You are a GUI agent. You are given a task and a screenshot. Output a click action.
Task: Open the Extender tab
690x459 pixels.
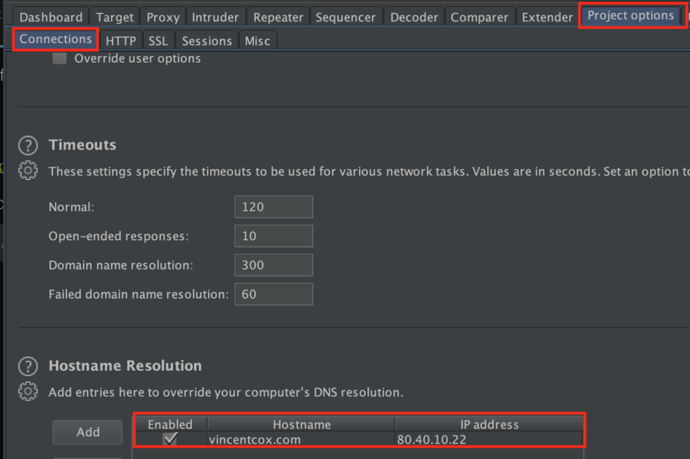546,17
